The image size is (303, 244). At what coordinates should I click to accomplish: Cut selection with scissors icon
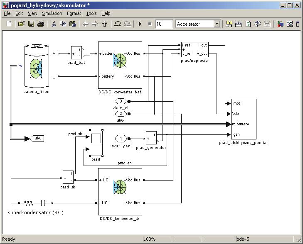(54, 24)
